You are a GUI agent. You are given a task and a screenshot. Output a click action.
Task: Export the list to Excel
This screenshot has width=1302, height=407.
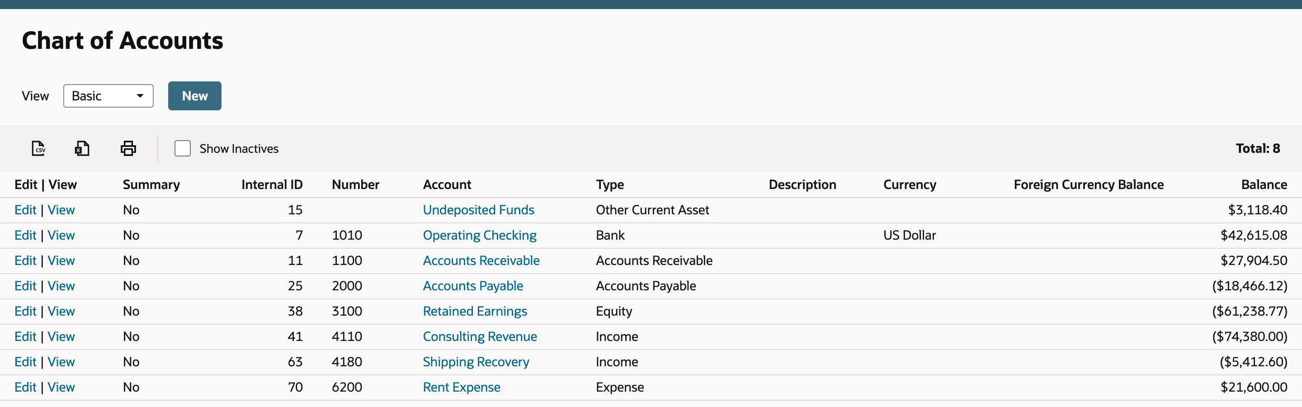[82, 148]
